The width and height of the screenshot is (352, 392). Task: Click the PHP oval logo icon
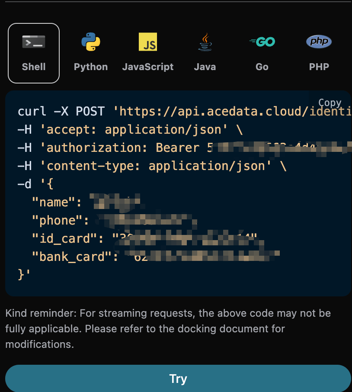[319, 42]
